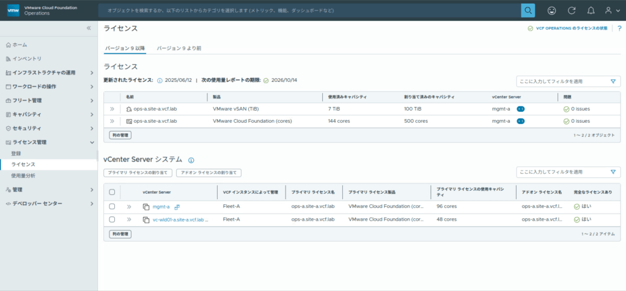The image size is (626, 291).
Task: Open the user account menu
Action: [612, 11]
